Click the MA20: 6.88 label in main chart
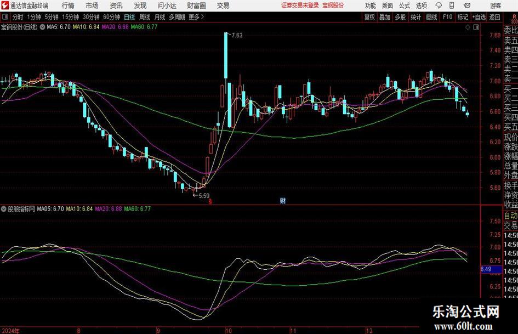 tap(115, 27)
